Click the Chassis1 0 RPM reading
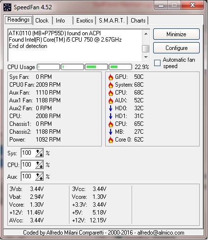The height and width of the screenshot is (240, 208). coord(30,124)
